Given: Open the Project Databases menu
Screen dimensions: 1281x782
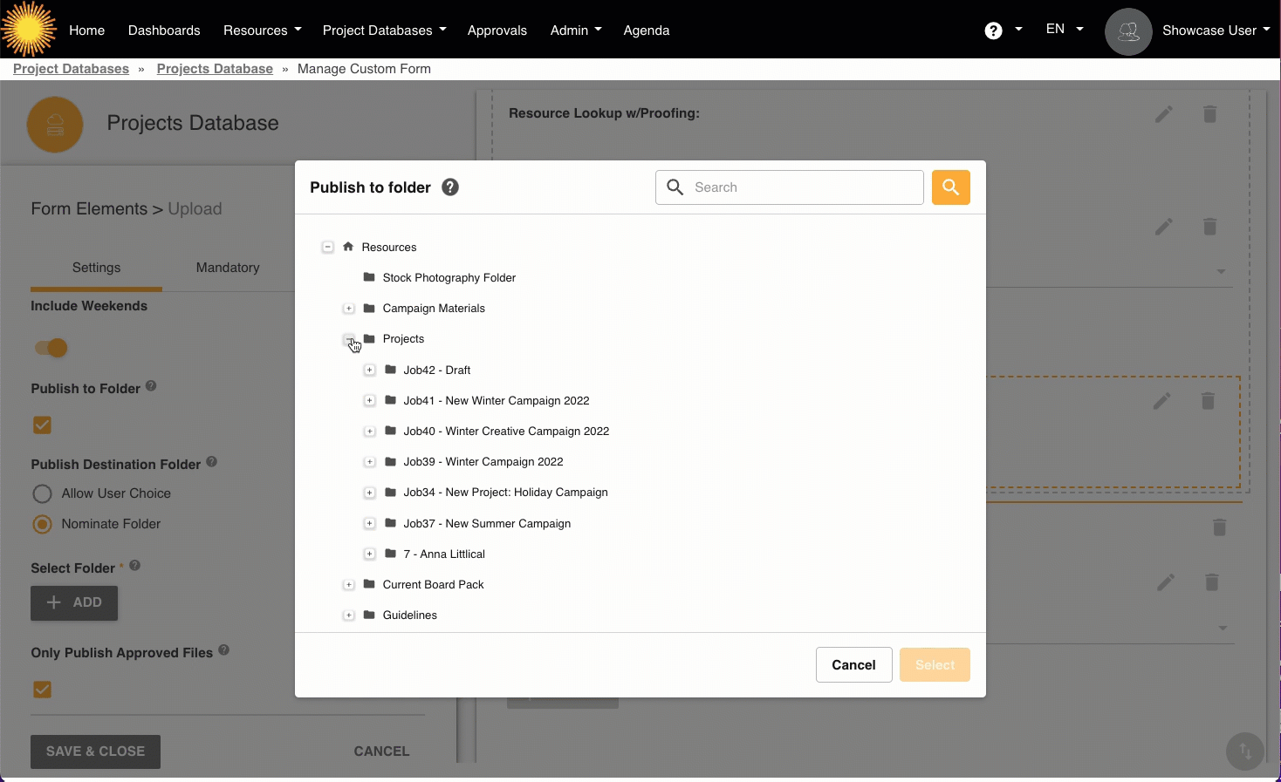Looking at the screenshot, I should click(384, 31).
